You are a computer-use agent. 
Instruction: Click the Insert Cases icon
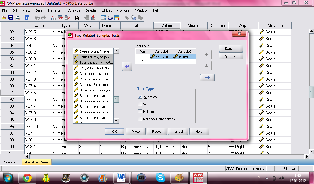click(87, 18)
